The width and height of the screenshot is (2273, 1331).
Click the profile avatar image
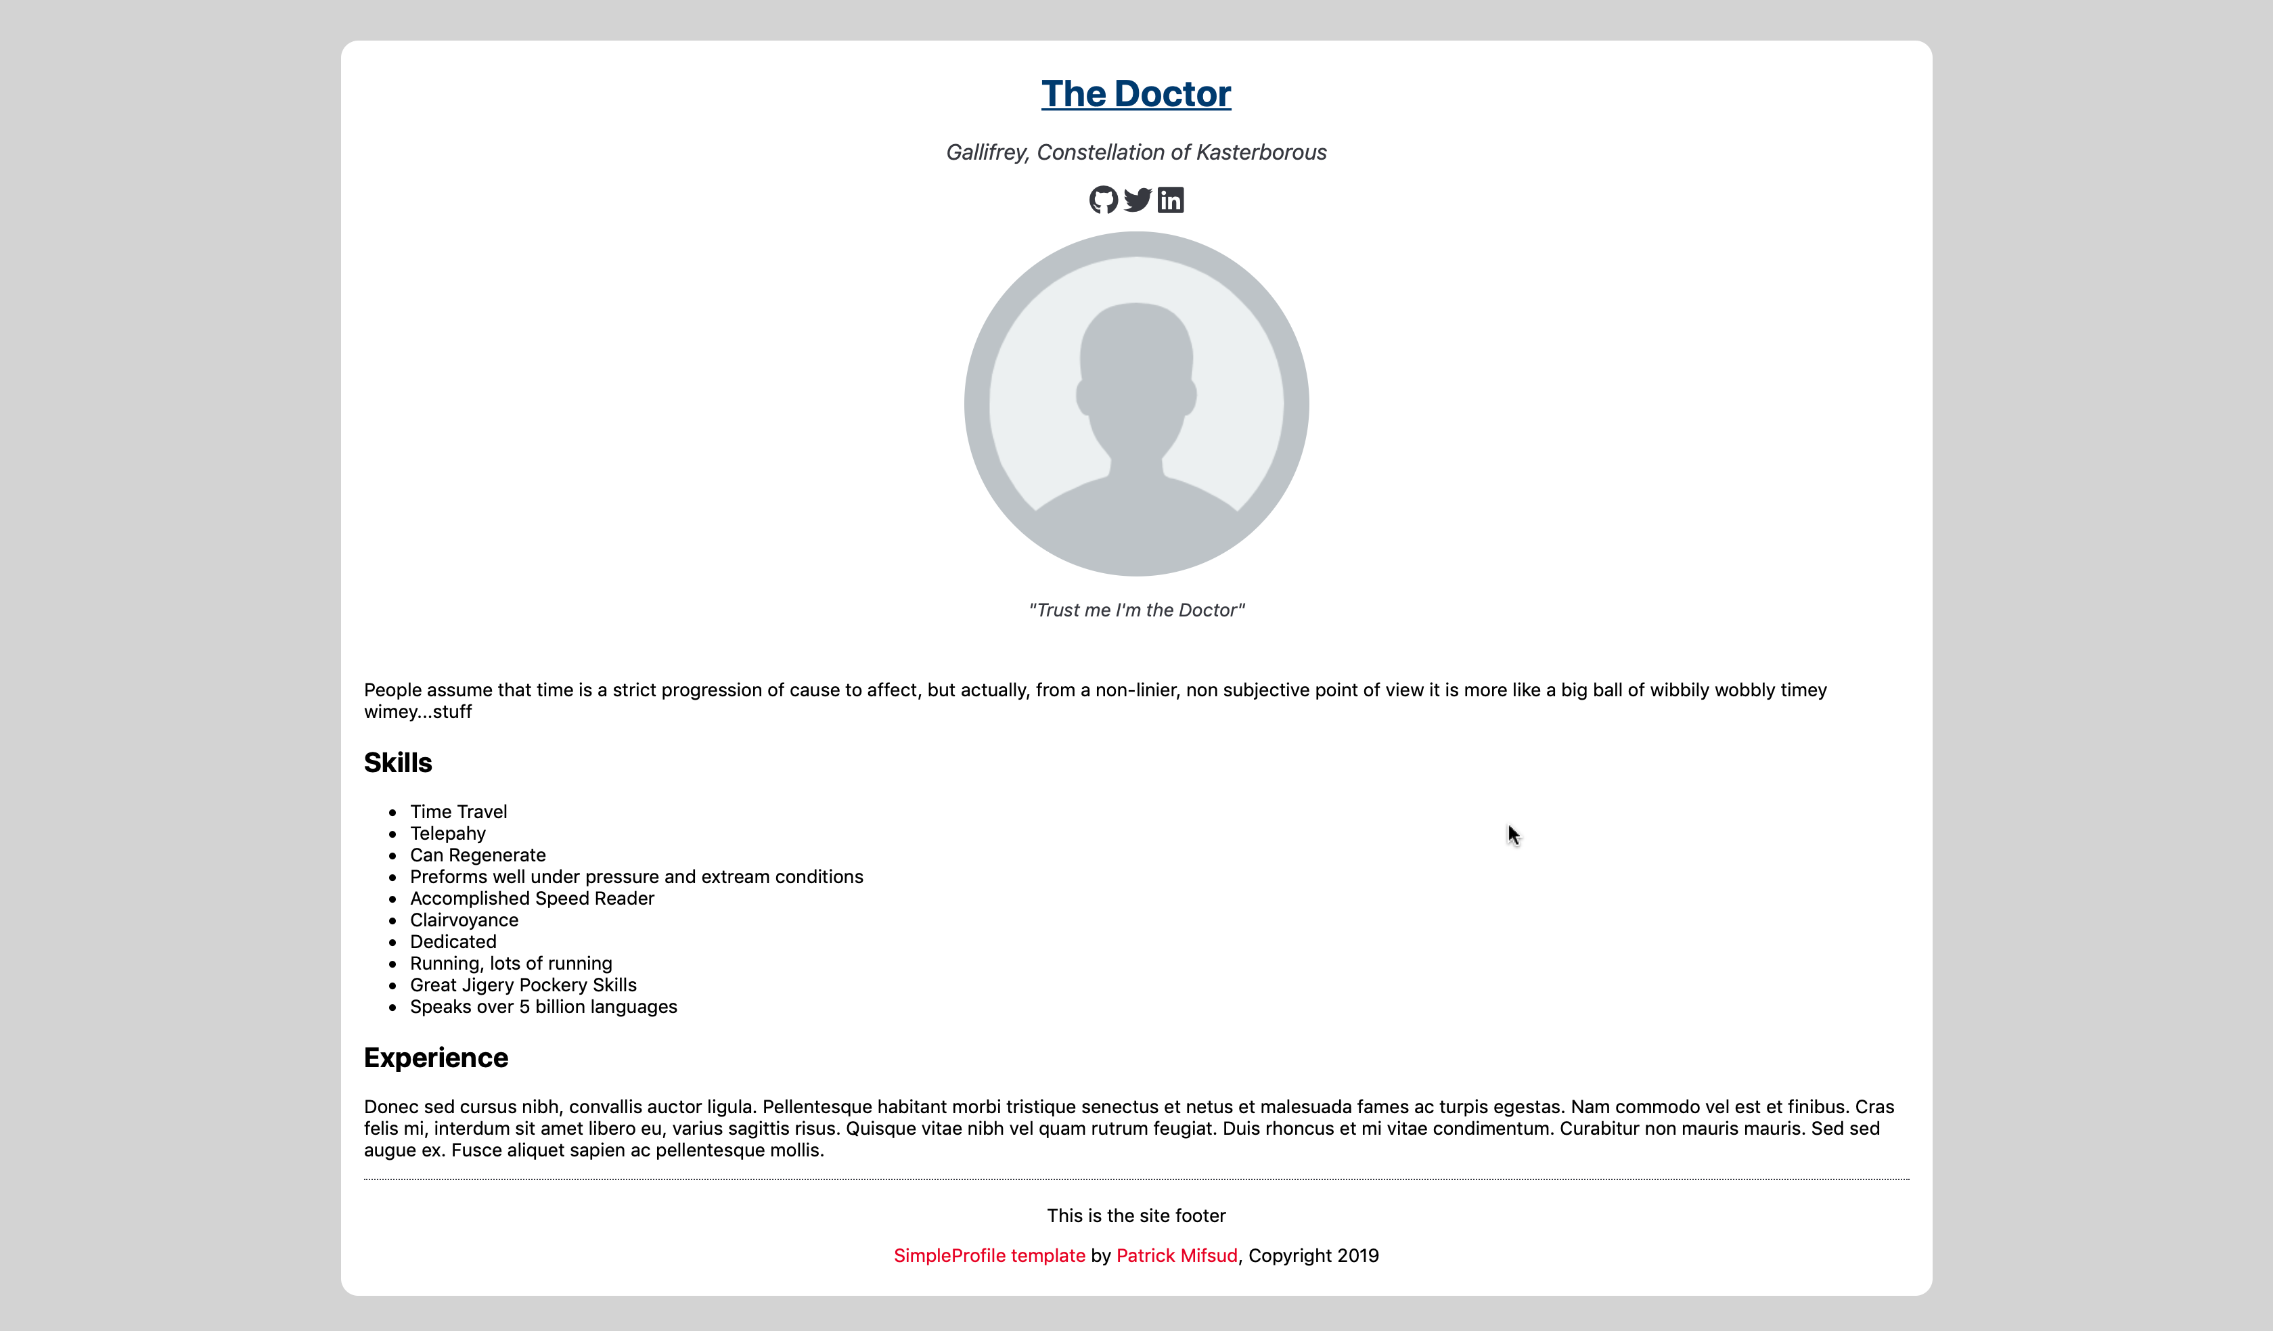tap(1135, 404)
